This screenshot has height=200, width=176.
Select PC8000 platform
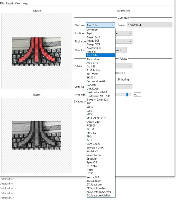101,125
